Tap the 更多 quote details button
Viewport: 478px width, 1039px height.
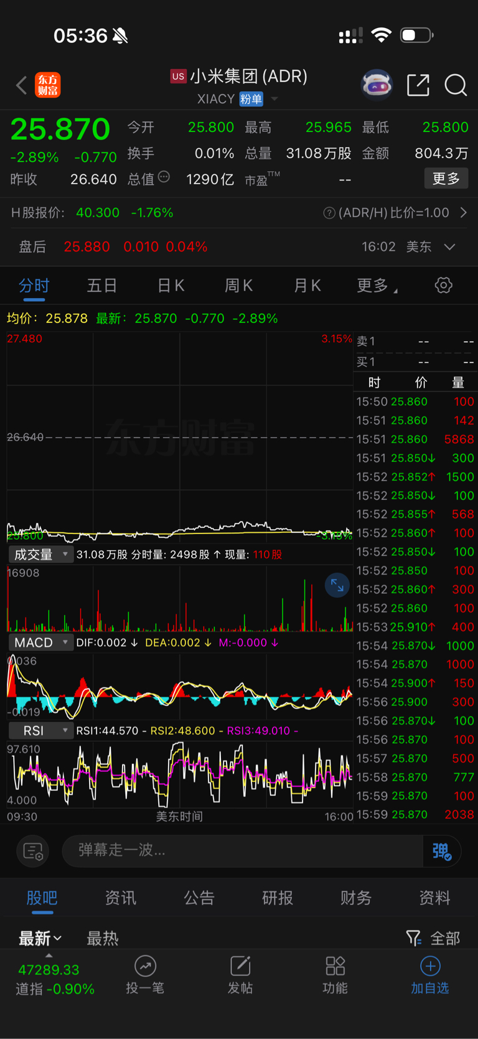(446, 179)
